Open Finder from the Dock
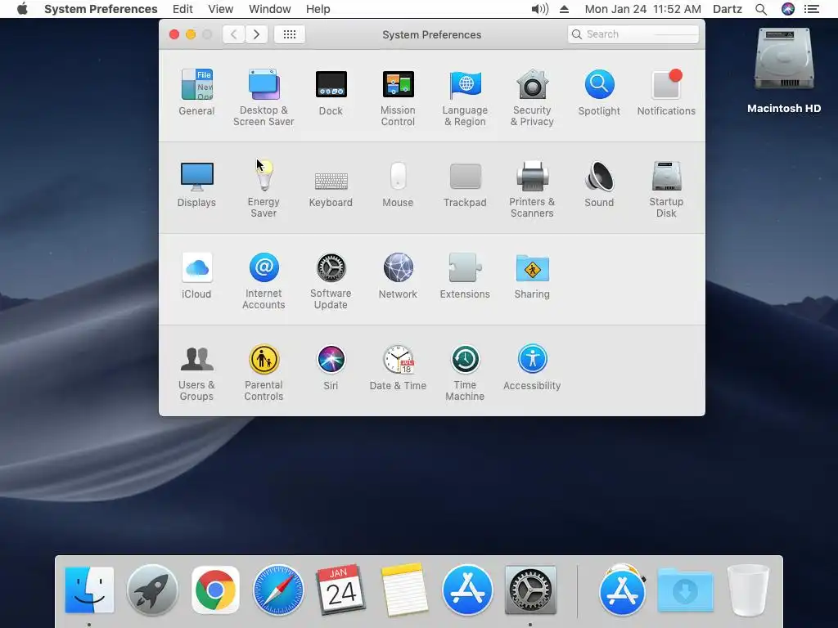Screen dimensions: 838x628 [x=89, y=590]
